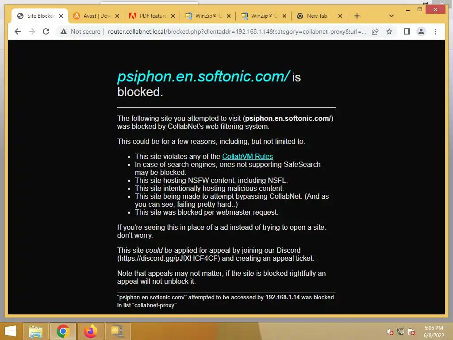Image resolution: width=453 pixels, height=340 pixels.
Task: Open the Windows Start button
Action: tap(11, 331)
